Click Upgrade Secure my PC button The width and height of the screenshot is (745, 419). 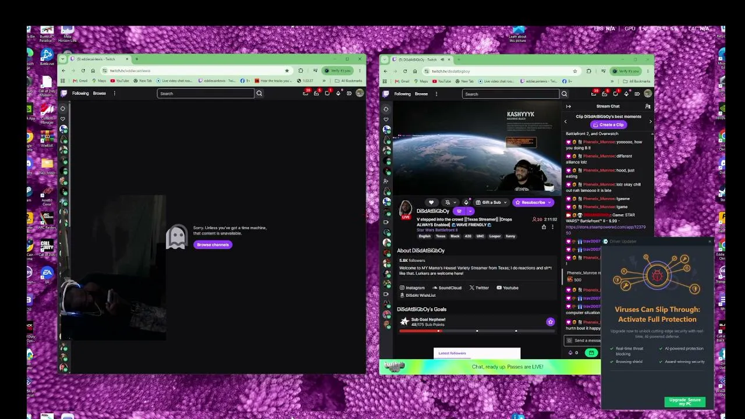(685, 402)
